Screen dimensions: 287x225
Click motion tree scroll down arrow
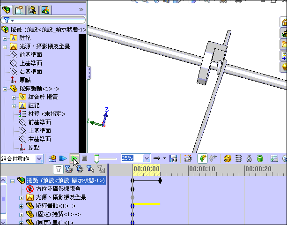(x=3, y=222)
